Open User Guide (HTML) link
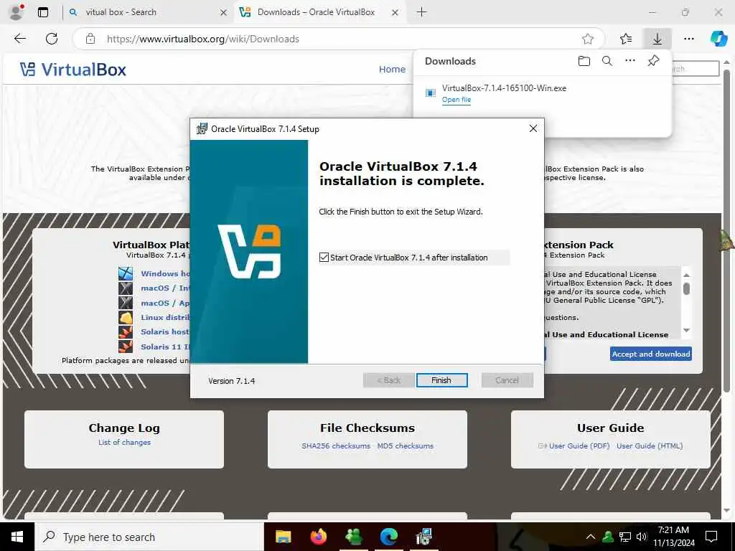This screenshot has width=735, height=551. pyautogui.click(x=650, y=446)
